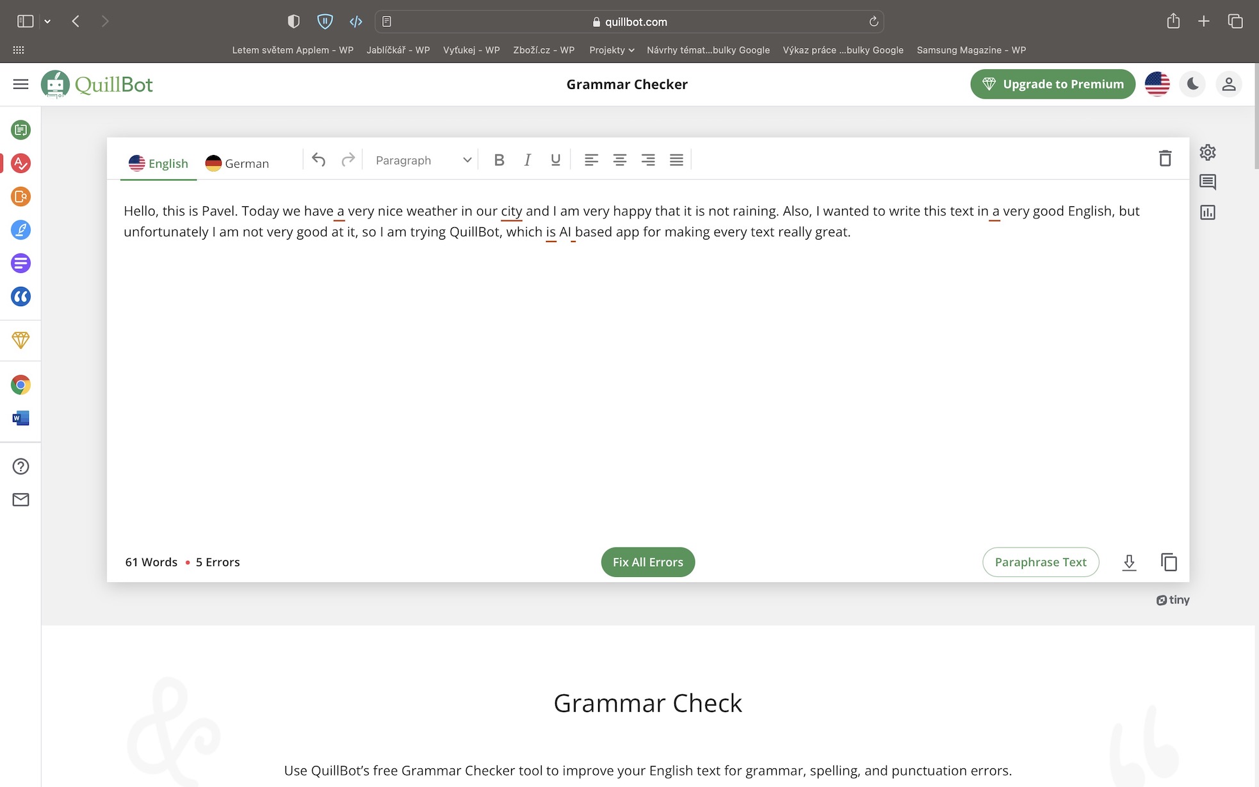Expand the Paragraph style dropdown
This screenshot has width=1259, height=787.
coord(423,160)
